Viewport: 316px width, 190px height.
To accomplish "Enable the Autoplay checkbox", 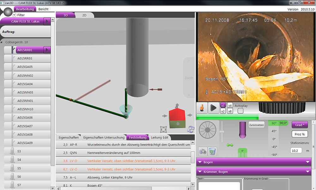I will pyautogui.click(x=240, y=111).
